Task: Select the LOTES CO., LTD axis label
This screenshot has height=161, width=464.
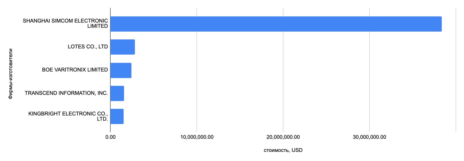Action: (x=88, y=47)
